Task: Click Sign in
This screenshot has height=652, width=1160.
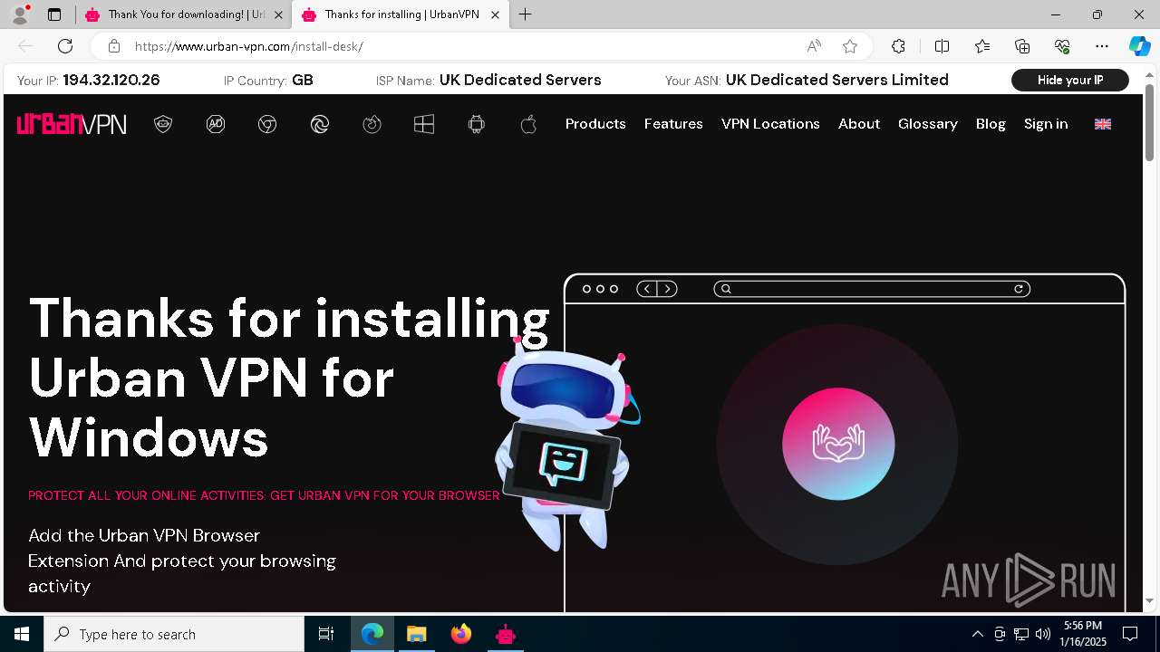Action: point(1046,124)
